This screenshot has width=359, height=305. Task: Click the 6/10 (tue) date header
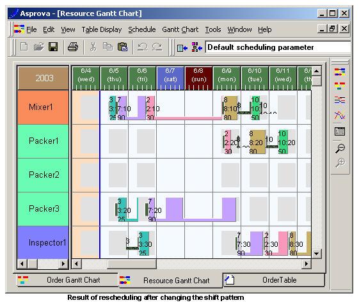point(255,78)
